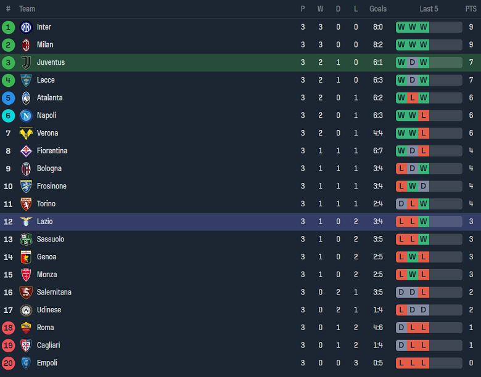Sort table by PTS column header
481x377 pixels.
[x=471, y=9]
